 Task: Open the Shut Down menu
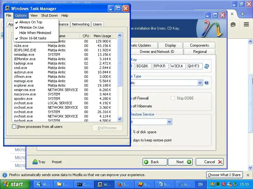tap(49, 15)
